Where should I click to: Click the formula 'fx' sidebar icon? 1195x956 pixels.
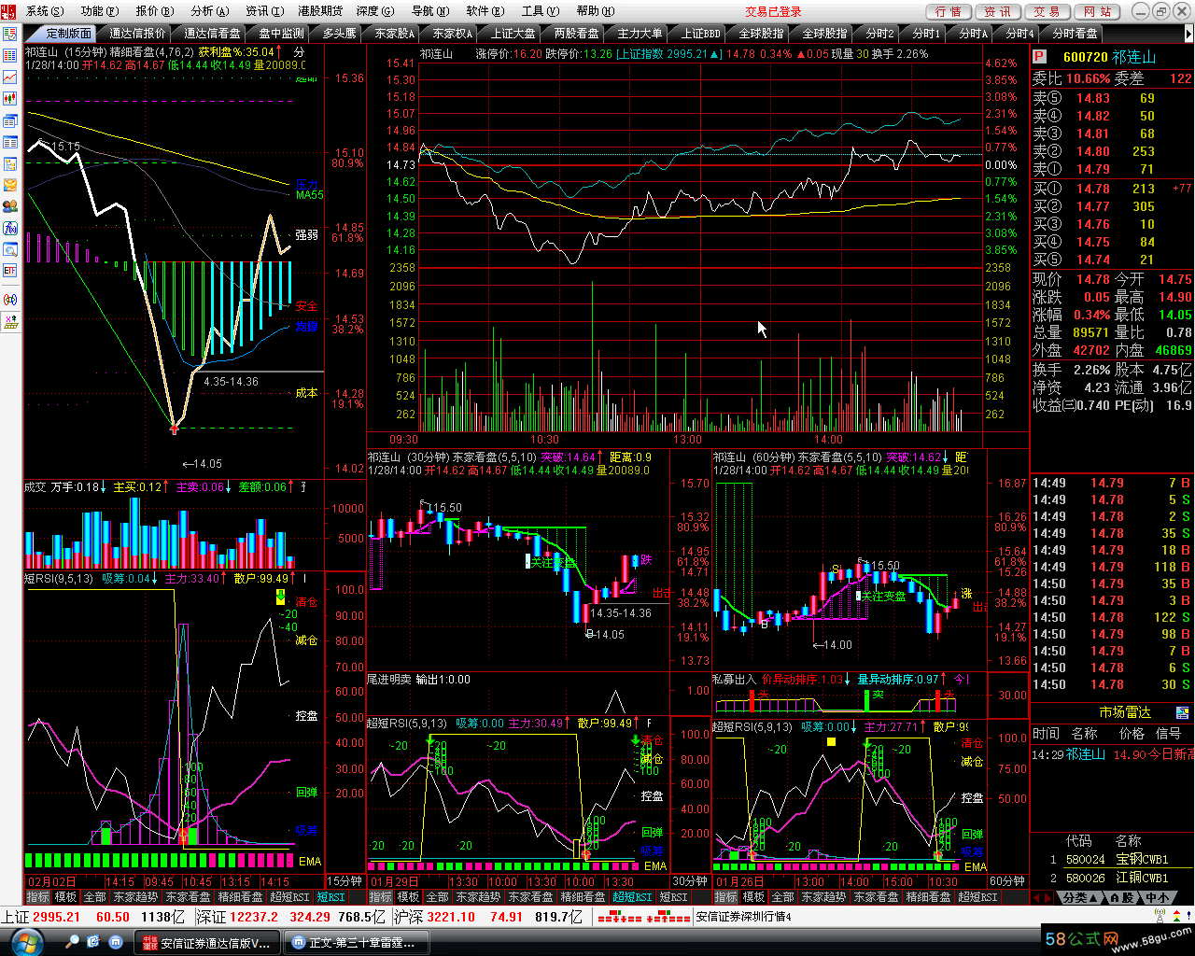pos(10,228)
